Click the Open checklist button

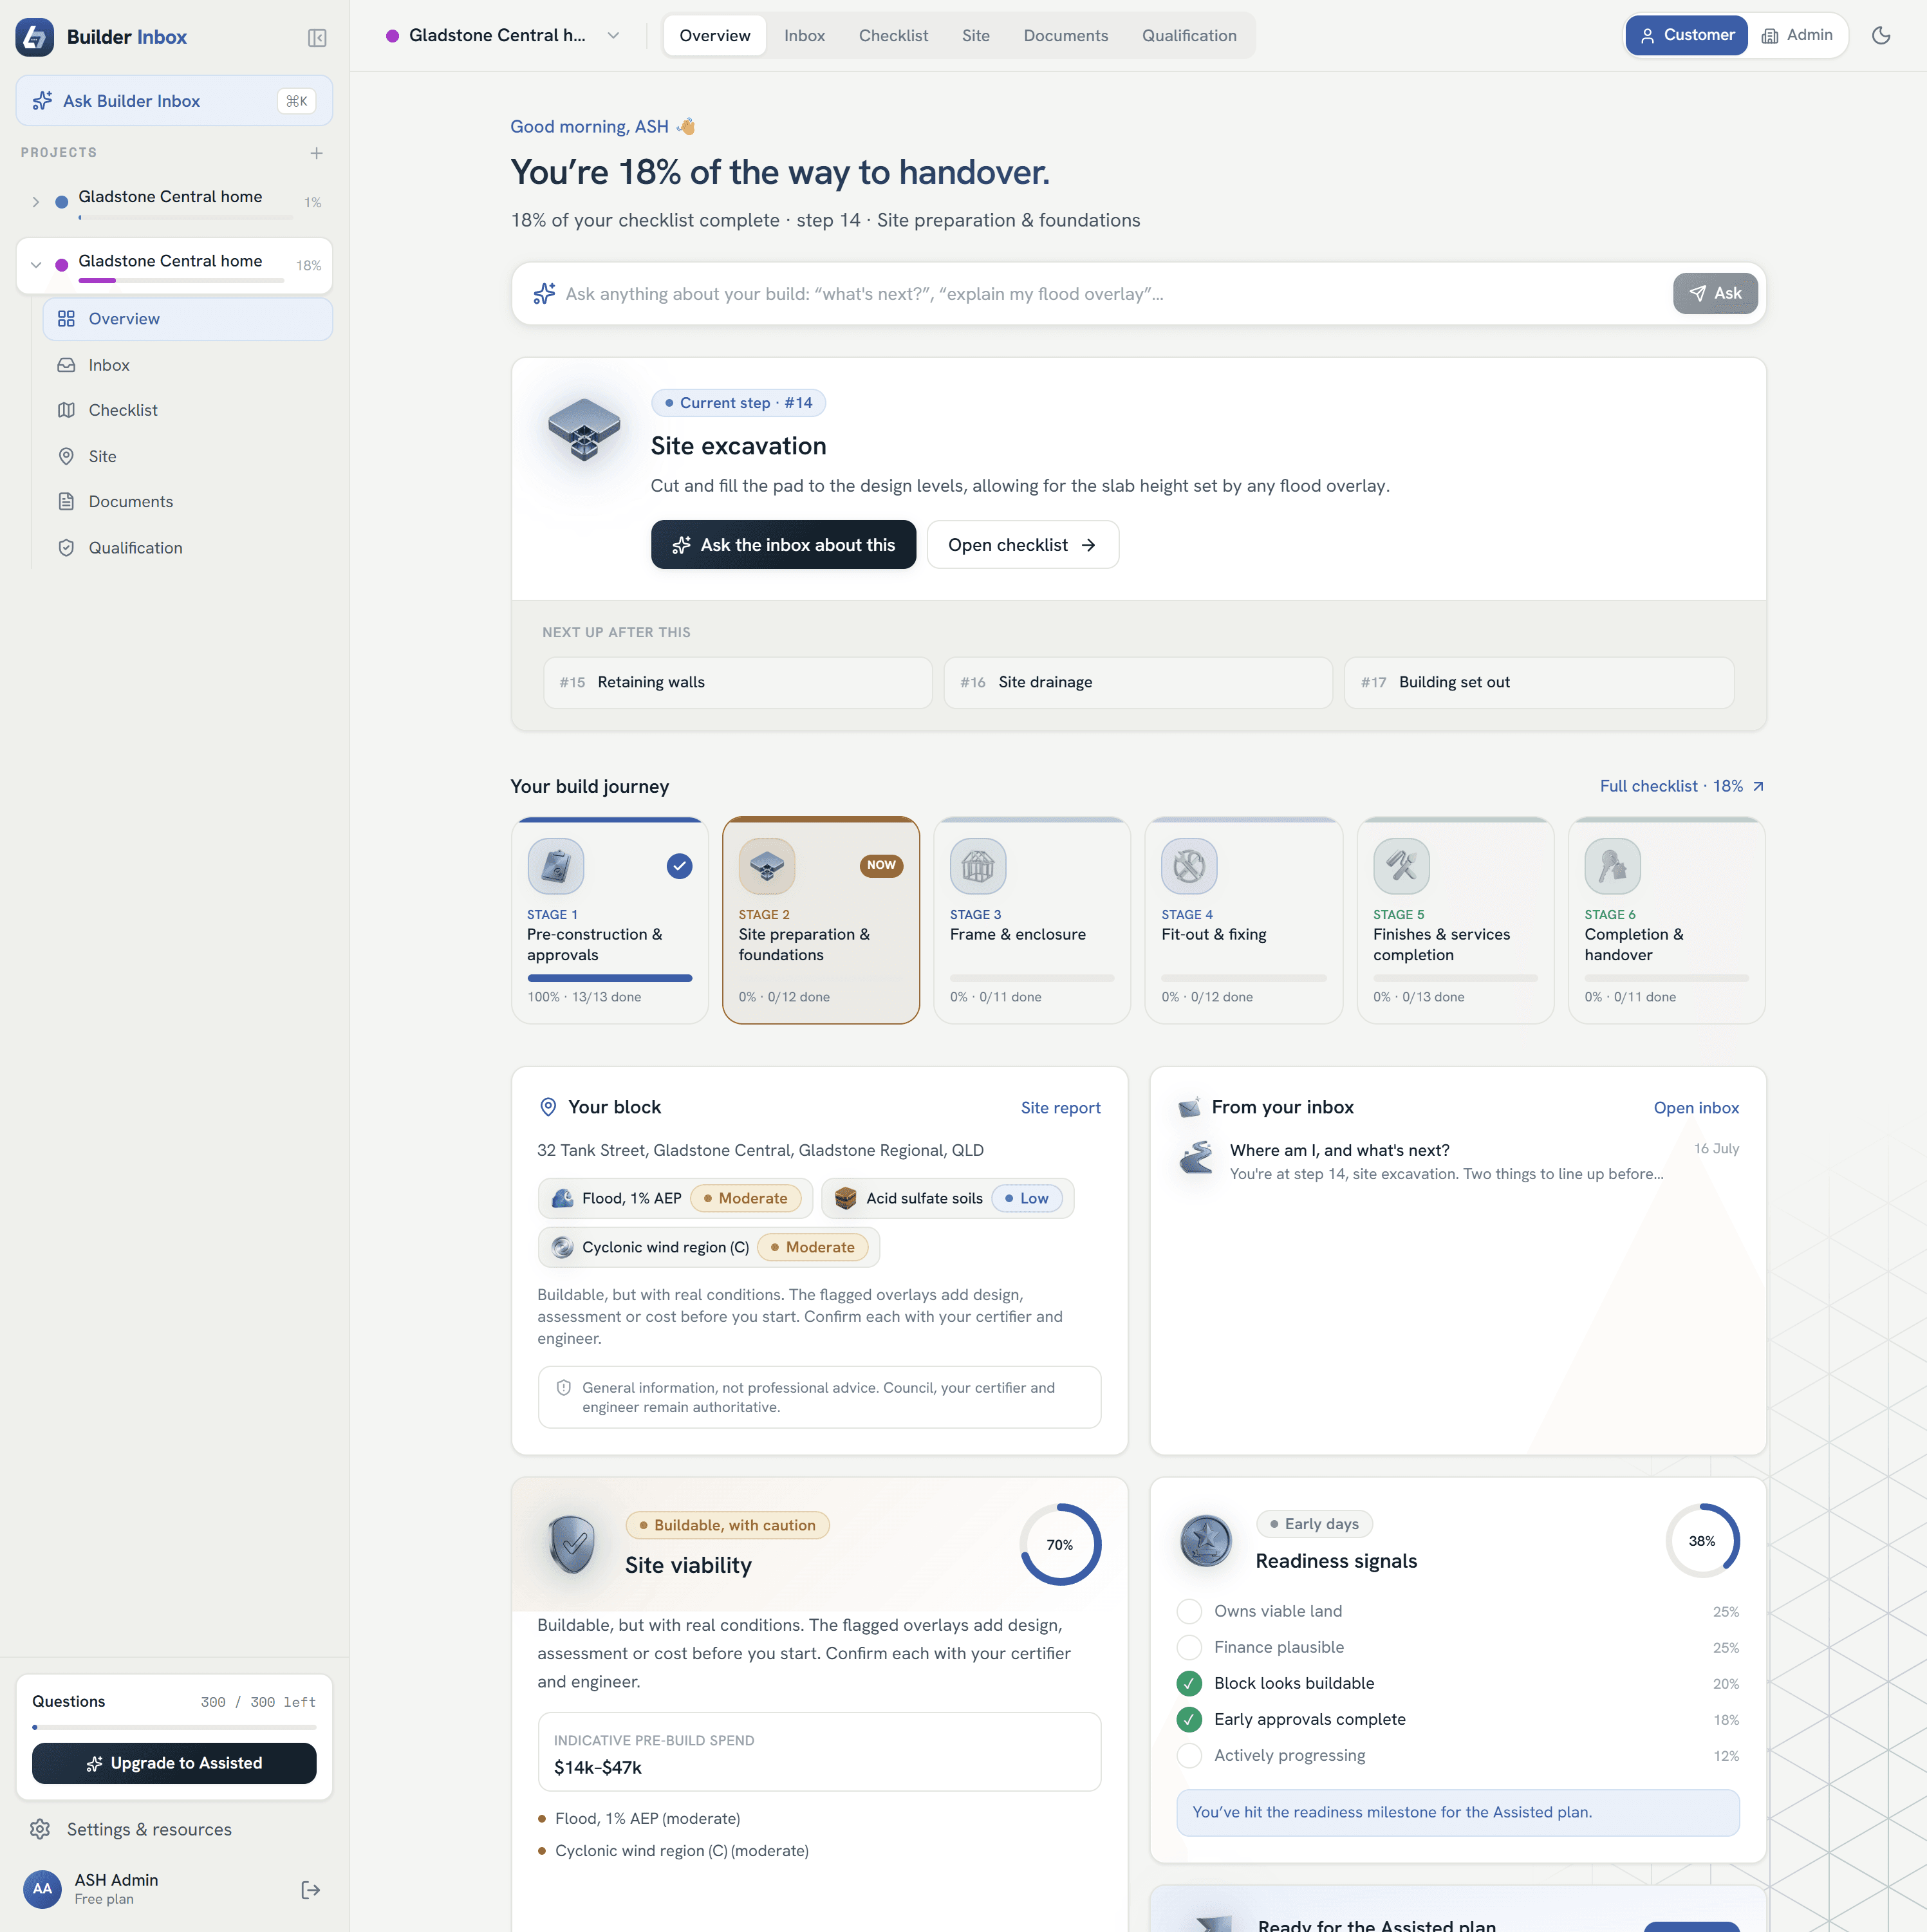1022,545
